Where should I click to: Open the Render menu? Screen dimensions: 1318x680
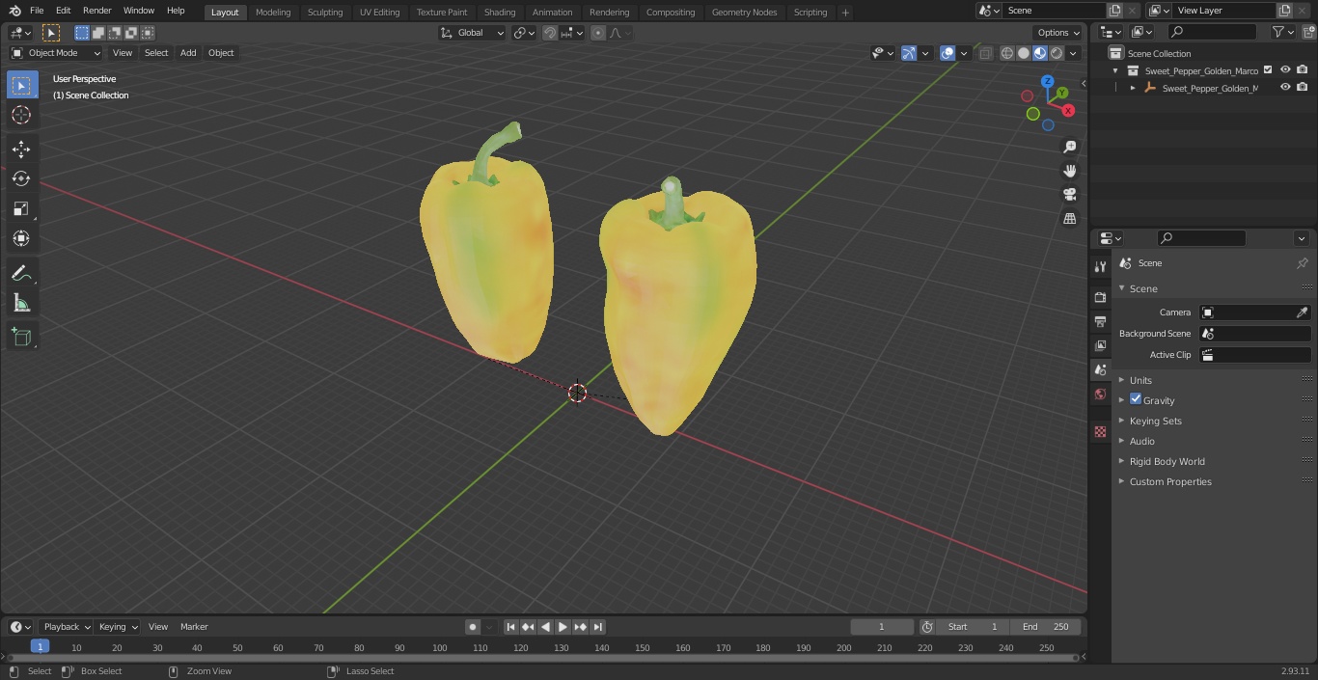[x=96, y=11]
